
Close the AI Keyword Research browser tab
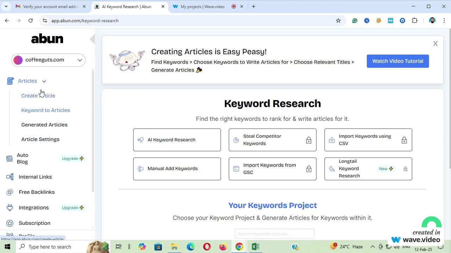tap(163, 6)
